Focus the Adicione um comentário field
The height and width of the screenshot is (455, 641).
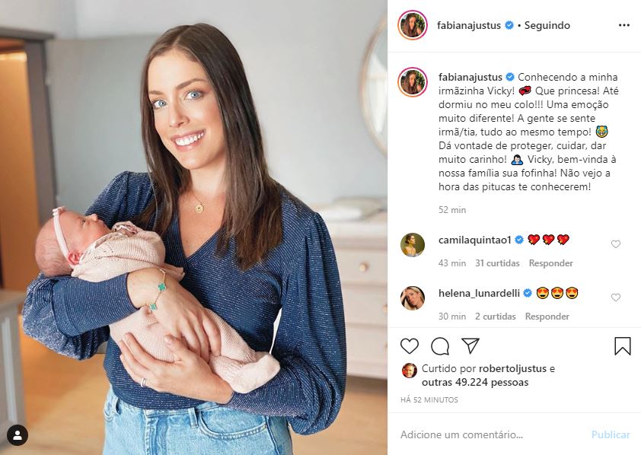click(490, 434)
